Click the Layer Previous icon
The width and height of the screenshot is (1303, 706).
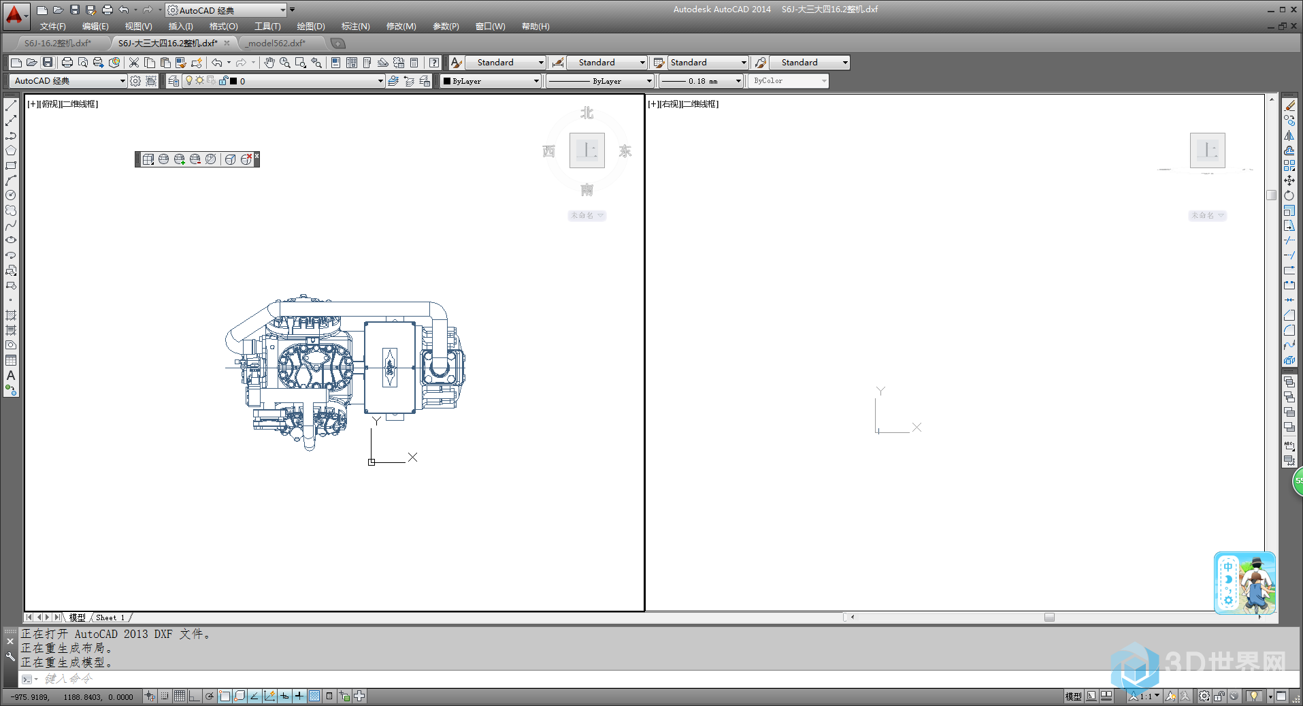(x=409, y=81)
